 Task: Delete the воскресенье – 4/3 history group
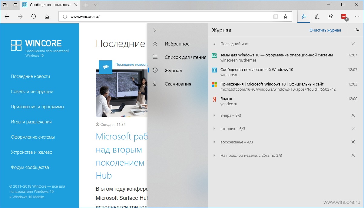coord(353,142)
